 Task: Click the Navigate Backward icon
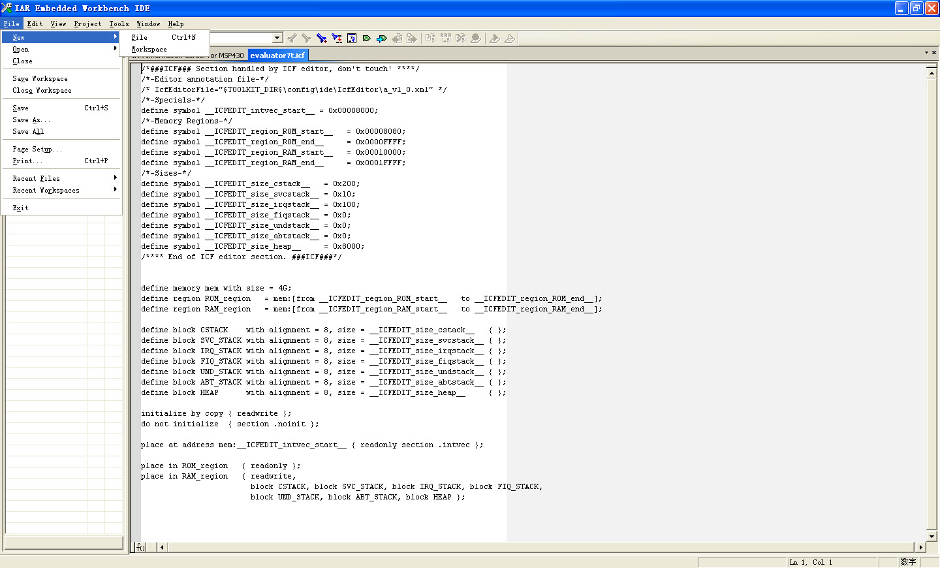pos(397,39)
